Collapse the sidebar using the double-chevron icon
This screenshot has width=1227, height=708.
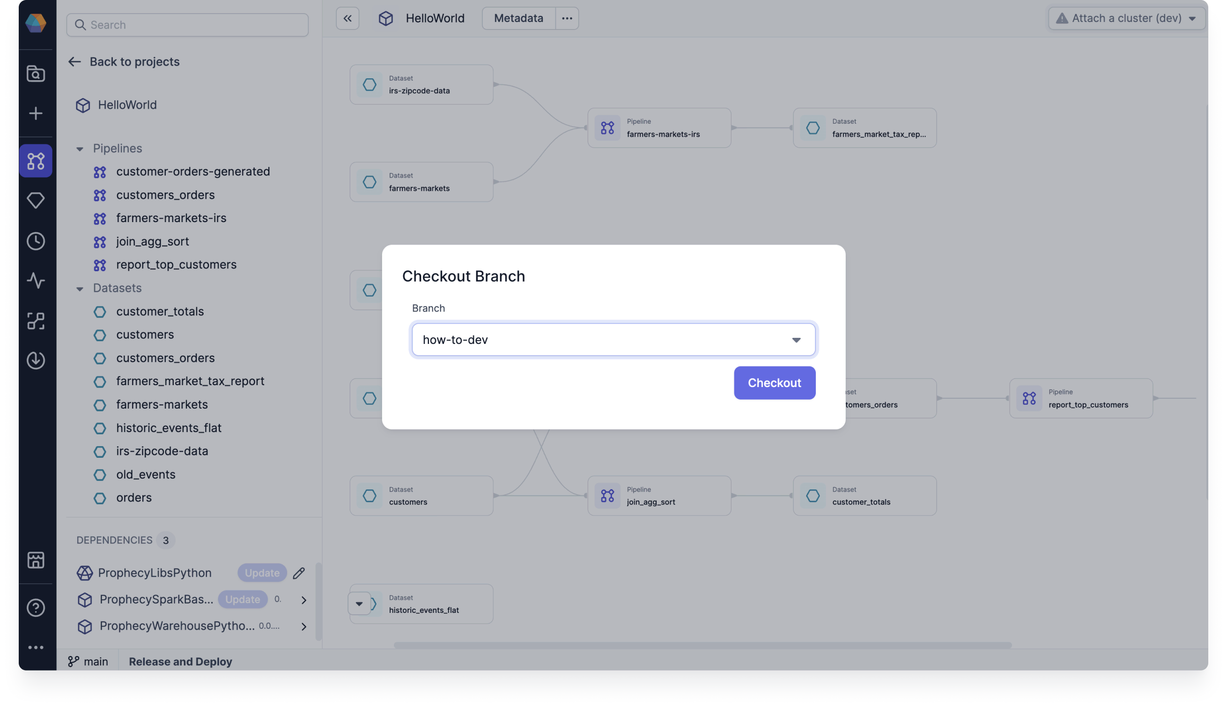coord(347,18)
